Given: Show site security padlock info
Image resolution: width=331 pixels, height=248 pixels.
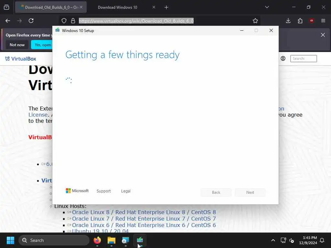Looking at the screenshot, I should coord(73,21).
